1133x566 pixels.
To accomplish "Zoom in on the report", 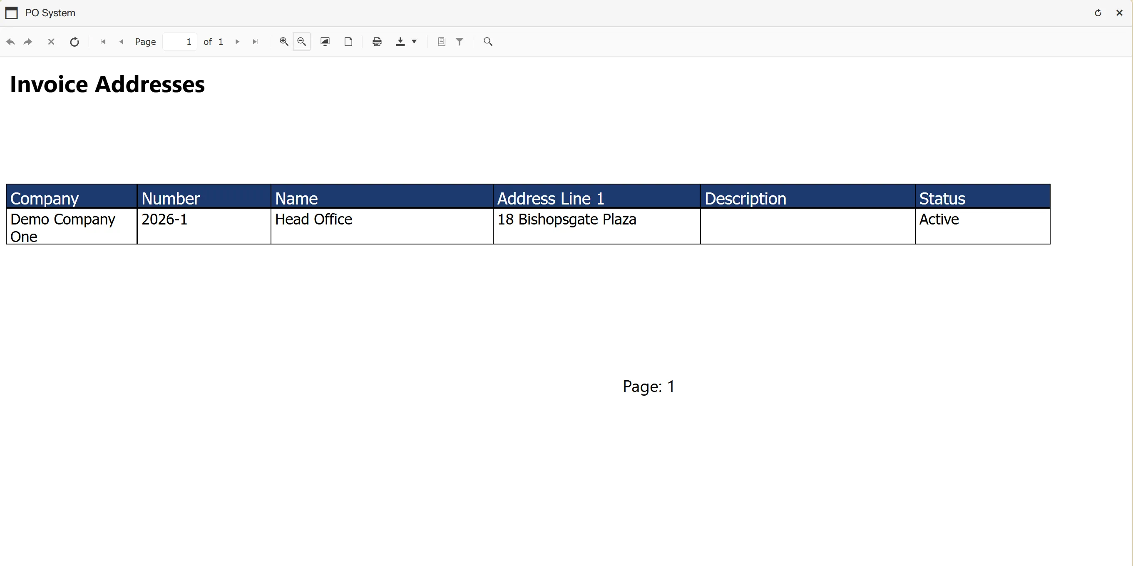I will (x=284, y=41).
